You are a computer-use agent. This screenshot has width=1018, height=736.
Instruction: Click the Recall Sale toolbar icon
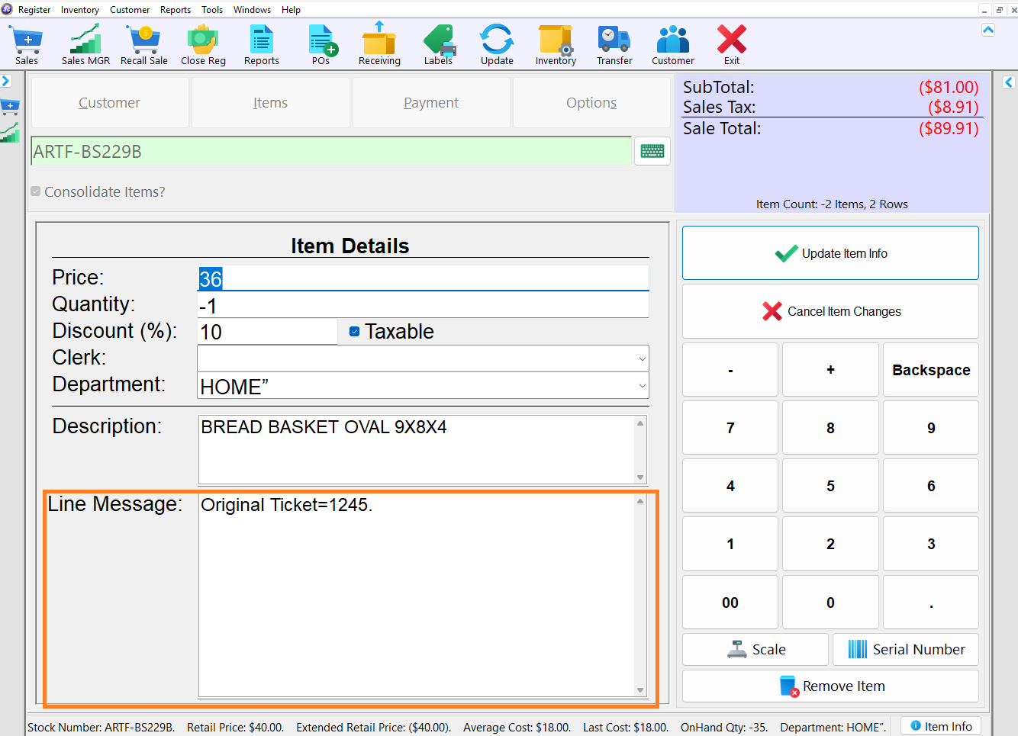144,45
